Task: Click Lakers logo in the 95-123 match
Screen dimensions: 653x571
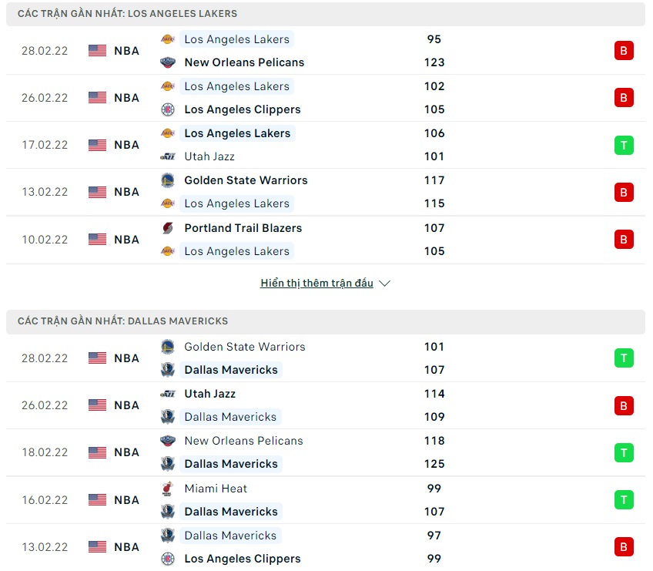Action: (167, 39)
